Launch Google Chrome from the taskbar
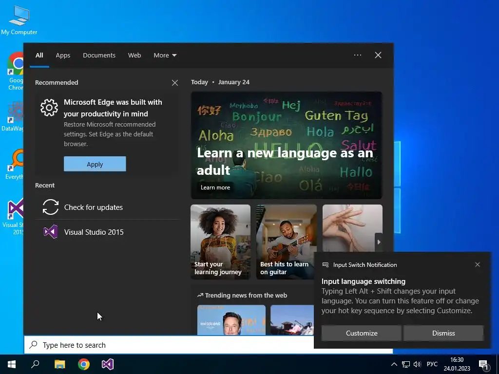Image resolution: width=499 pixels, height=374 pixels. [84, 364]
